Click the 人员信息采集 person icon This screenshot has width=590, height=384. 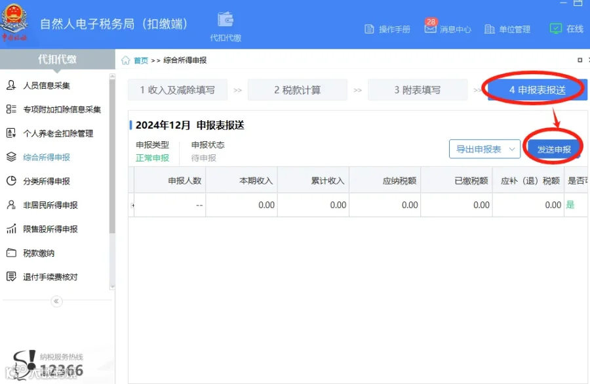pyautogui.click(x=11, y=85)
